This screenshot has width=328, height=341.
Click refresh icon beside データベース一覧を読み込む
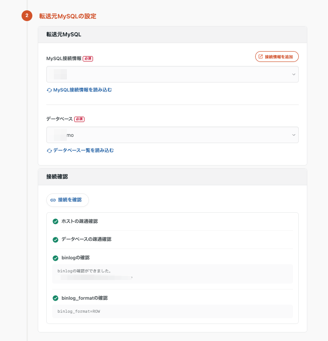pos(49,150)
